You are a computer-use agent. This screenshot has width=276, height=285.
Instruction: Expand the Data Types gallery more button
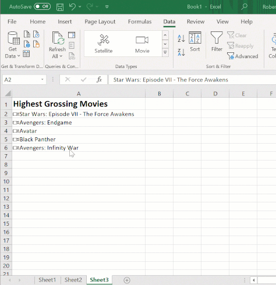click(x=165, y=52)
